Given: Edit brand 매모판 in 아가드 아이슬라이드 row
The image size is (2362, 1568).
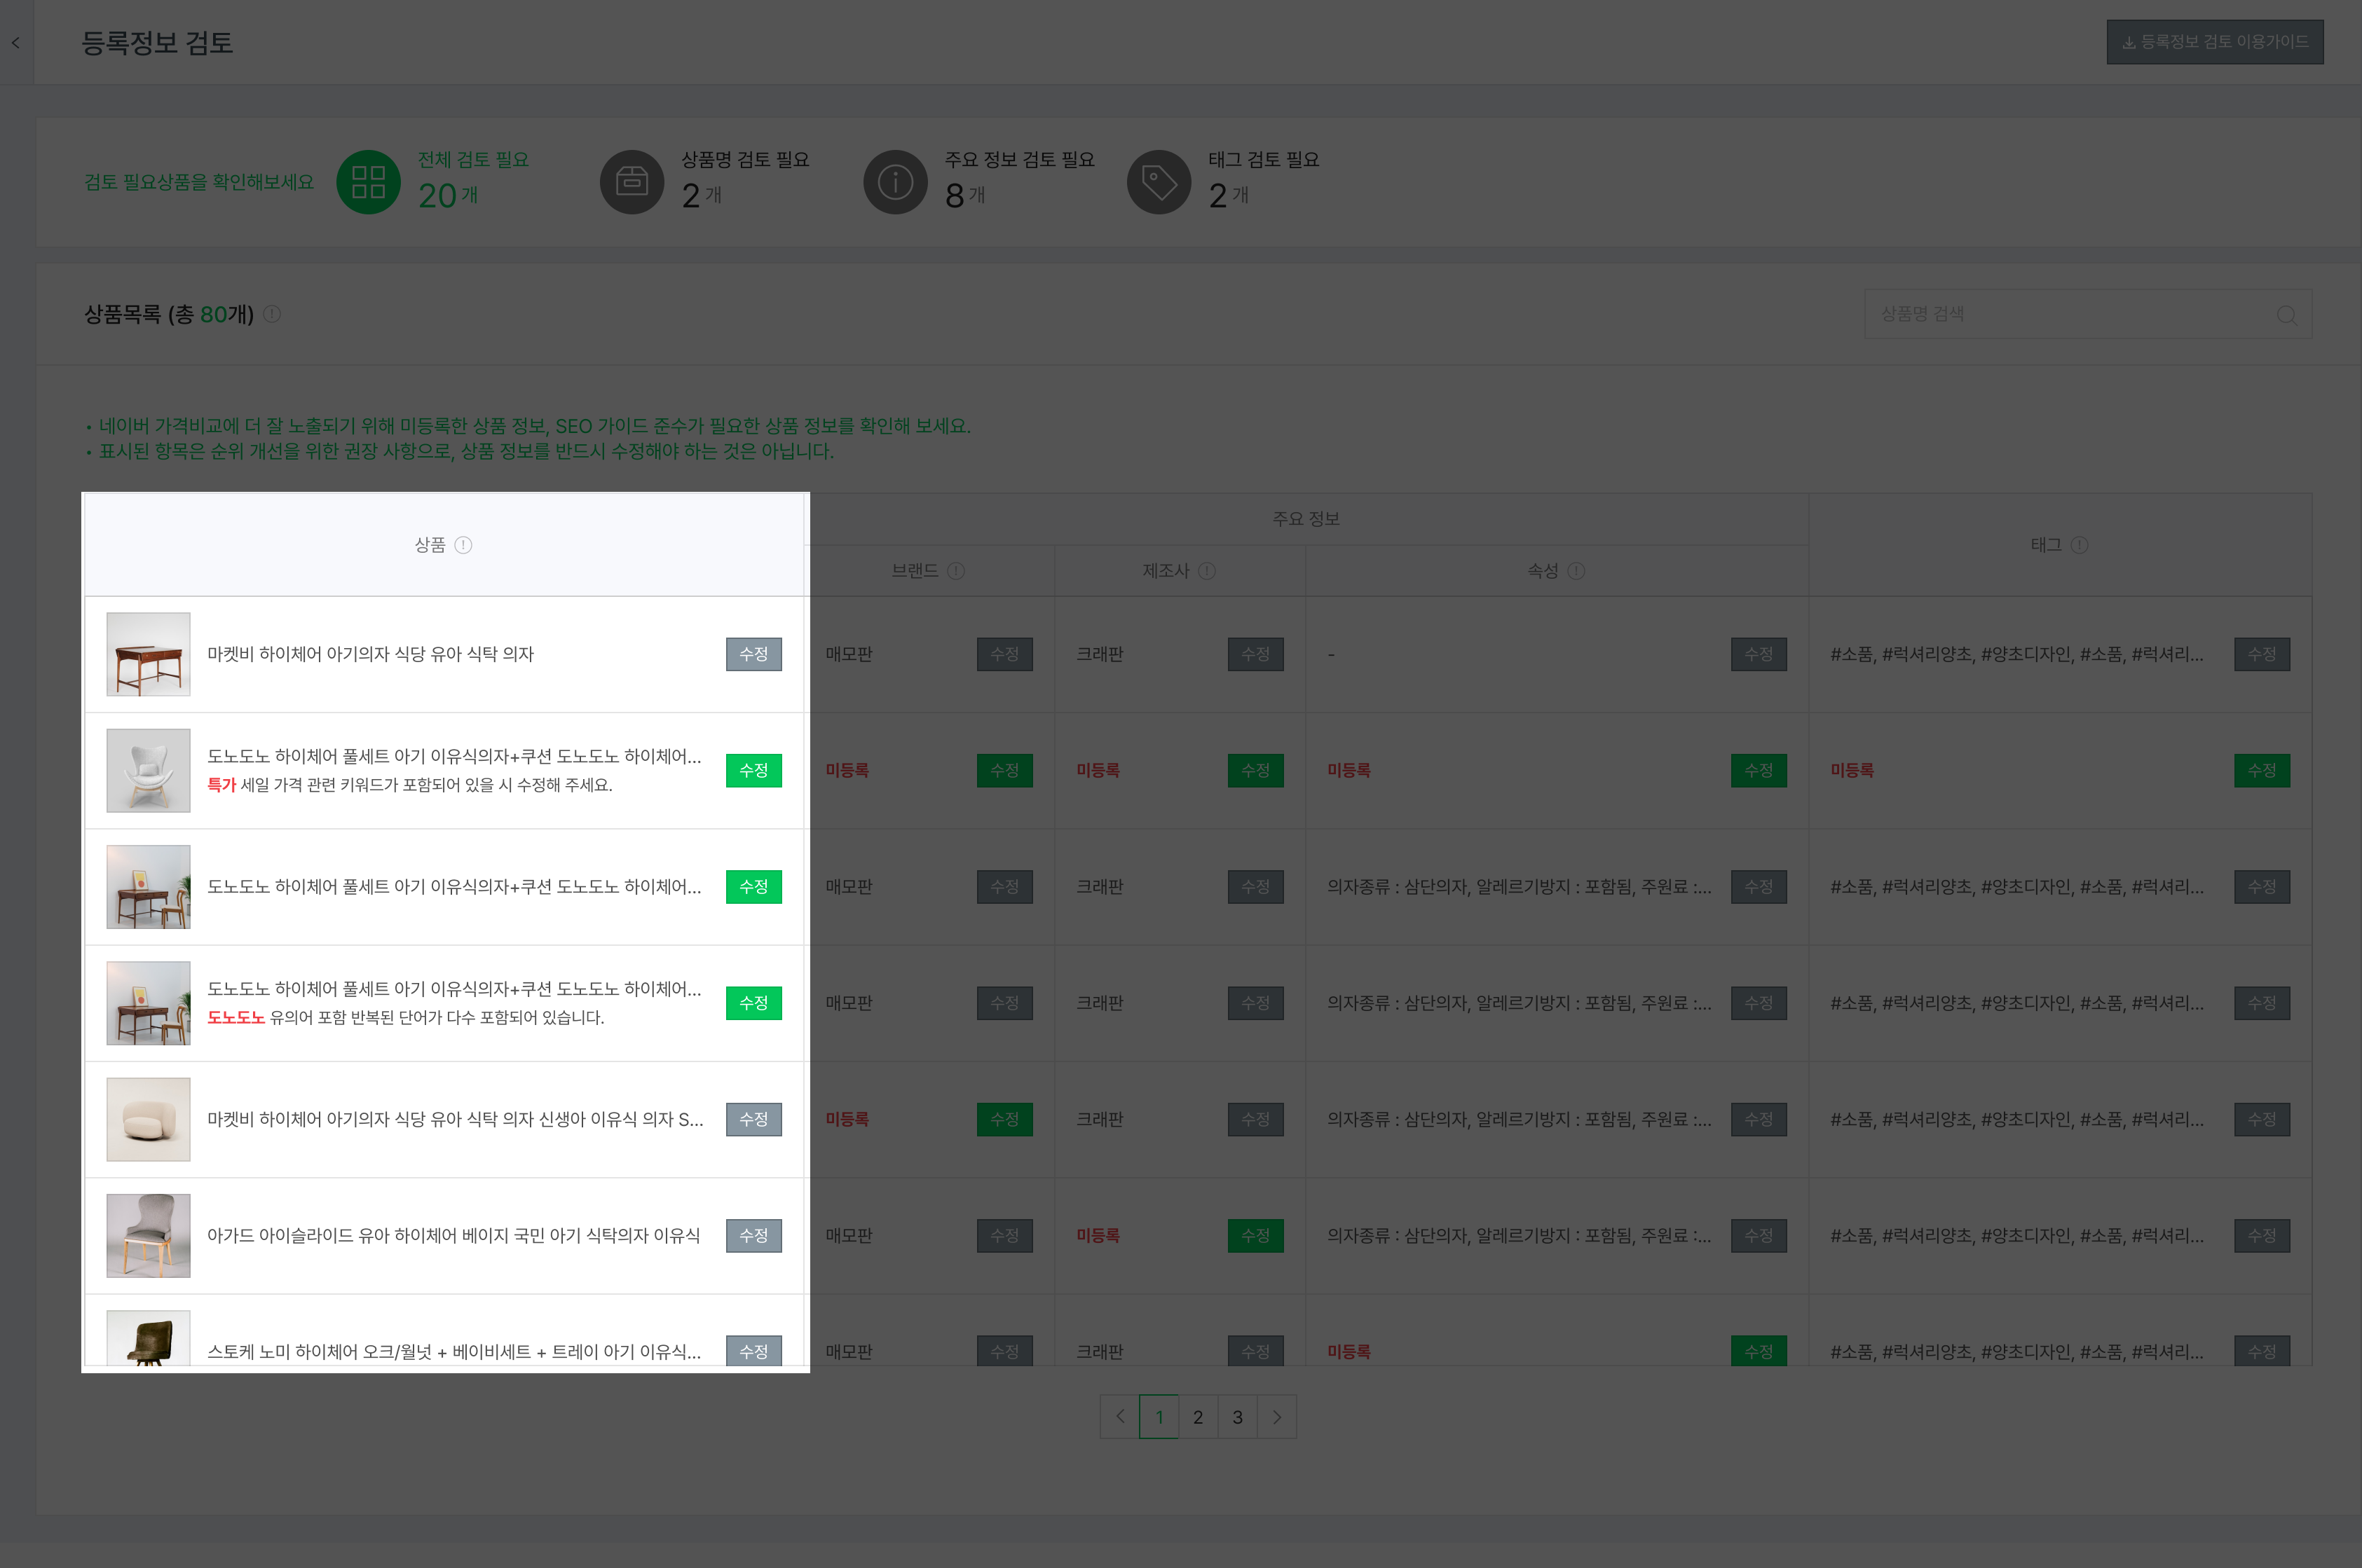Looking at the screenshot, I should [x=1004, y=1235].
